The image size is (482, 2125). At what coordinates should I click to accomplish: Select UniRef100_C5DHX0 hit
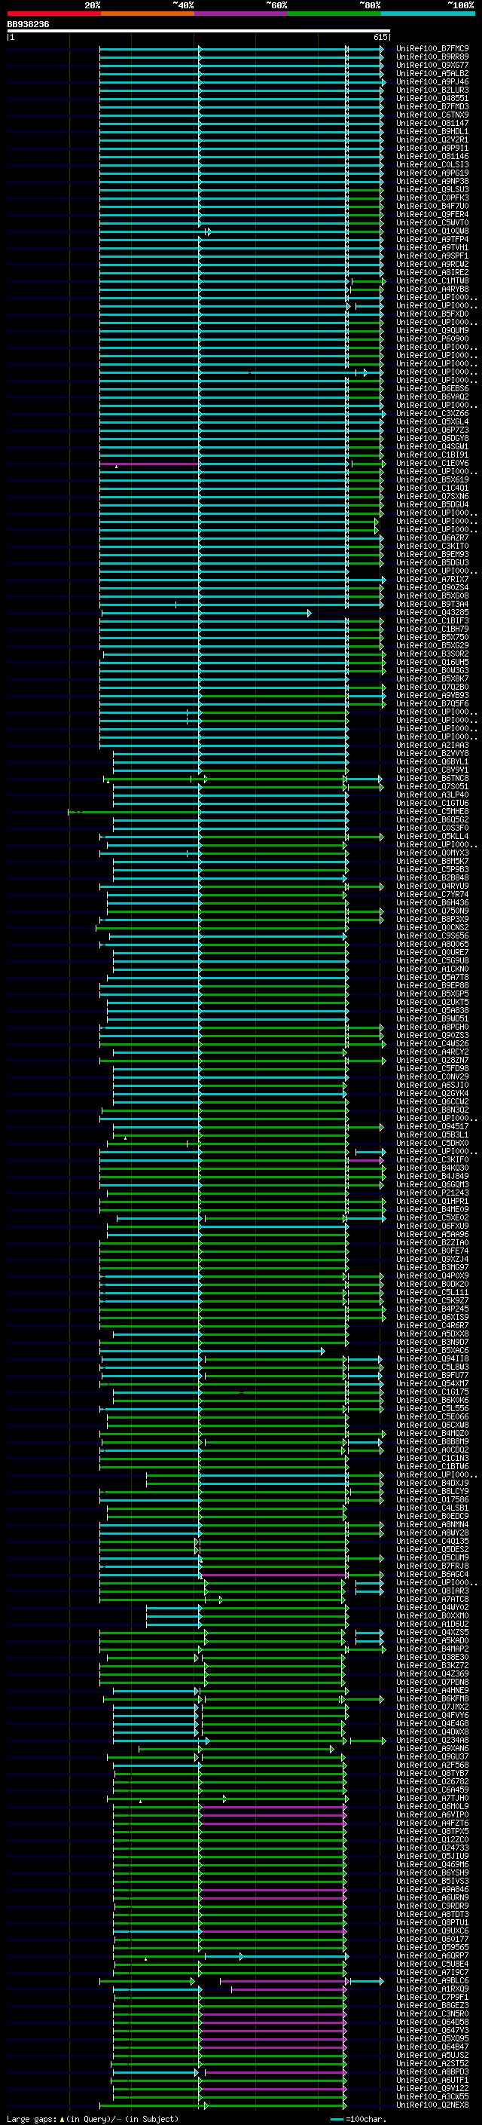[x=432, y=1143]
